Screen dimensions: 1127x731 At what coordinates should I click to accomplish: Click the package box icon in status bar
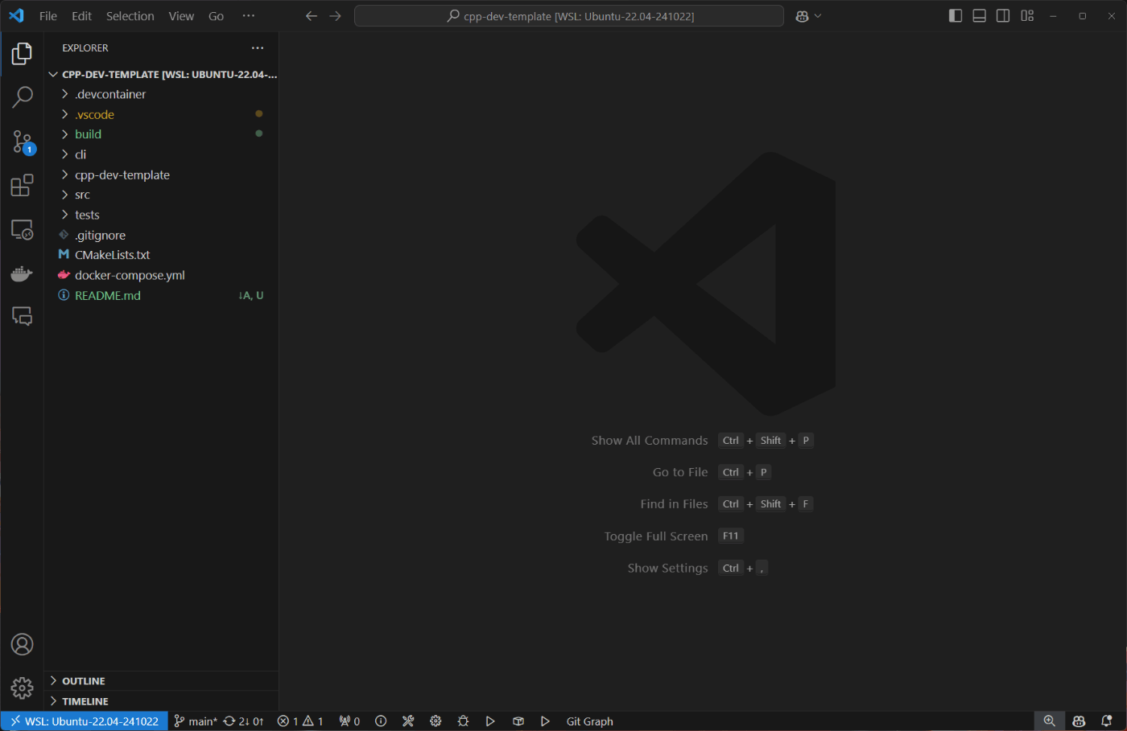(518, 721)
